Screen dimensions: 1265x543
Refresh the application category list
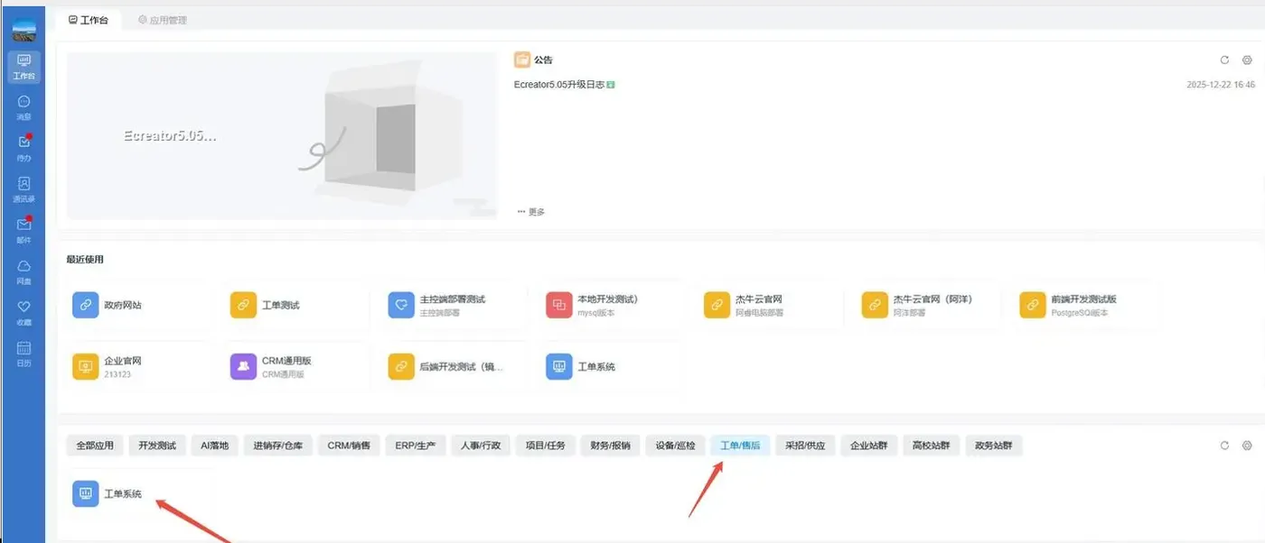(x=1224, y=446)
